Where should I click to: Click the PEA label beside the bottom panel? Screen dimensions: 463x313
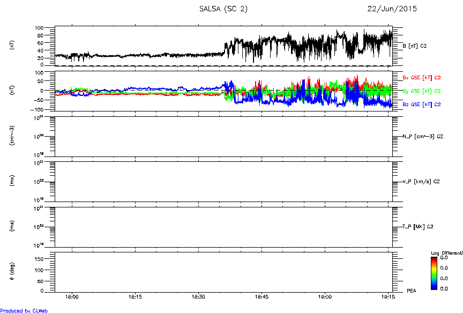(412, 290)
